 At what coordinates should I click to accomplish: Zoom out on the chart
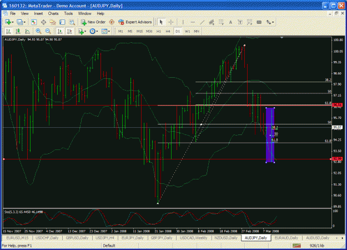point(48,31)
